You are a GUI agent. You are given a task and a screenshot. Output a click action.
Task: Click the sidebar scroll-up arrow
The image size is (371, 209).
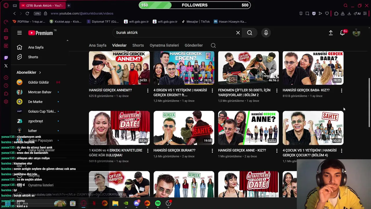[x=67, y=40]
